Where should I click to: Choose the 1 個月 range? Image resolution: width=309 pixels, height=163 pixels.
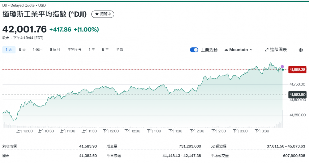click(38, 50)
